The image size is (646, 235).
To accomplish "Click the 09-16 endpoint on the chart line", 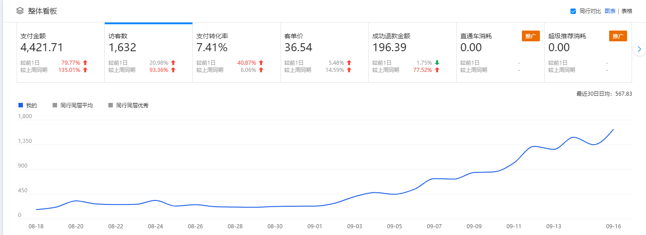I will [614, 129].
